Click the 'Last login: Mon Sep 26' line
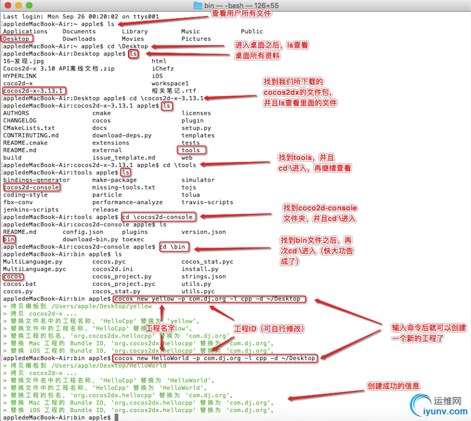The height and width of the screenshot is (421, 471). pyautogui.click(x=81, y=17)
